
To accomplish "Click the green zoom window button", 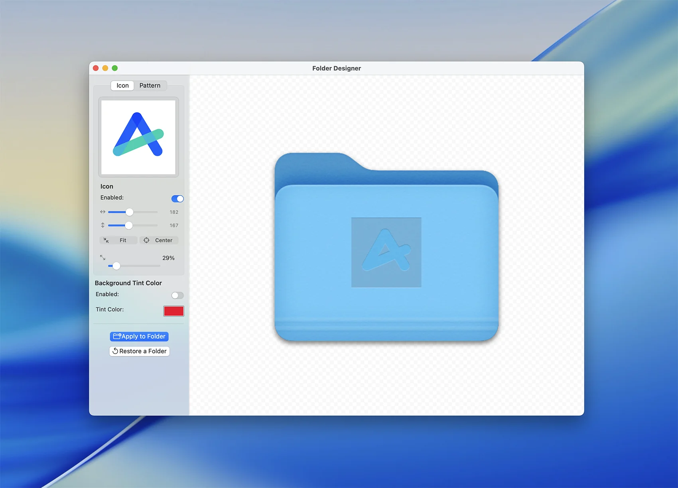I will coord(115,68).
